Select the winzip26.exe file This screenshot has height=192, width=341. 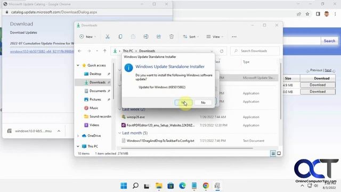(135, 117)
